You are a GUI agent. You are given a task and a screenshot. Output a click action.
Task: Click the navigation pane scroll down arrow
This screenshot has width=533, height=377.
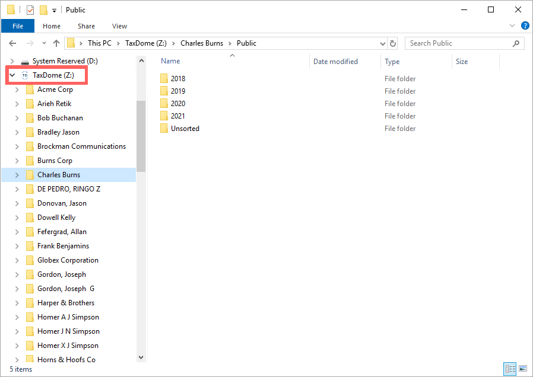[141, 357]
